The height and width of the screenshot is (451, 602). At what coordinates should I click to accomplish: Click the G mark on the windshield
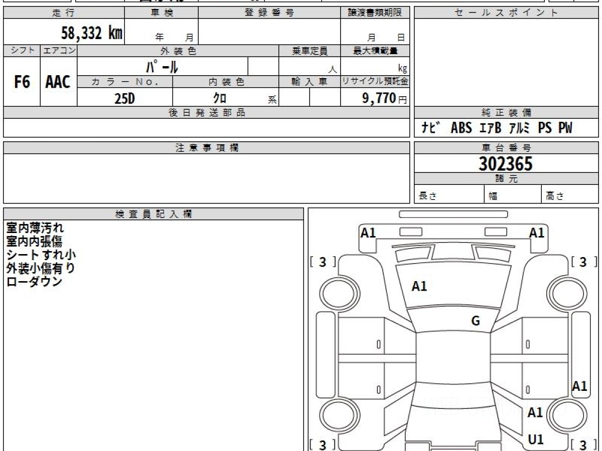point(476,321)
